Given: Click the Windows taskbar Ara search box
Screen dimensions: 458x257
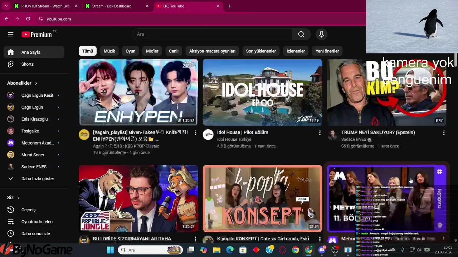Looking at the screenshot, I should (x=151, y=250).
